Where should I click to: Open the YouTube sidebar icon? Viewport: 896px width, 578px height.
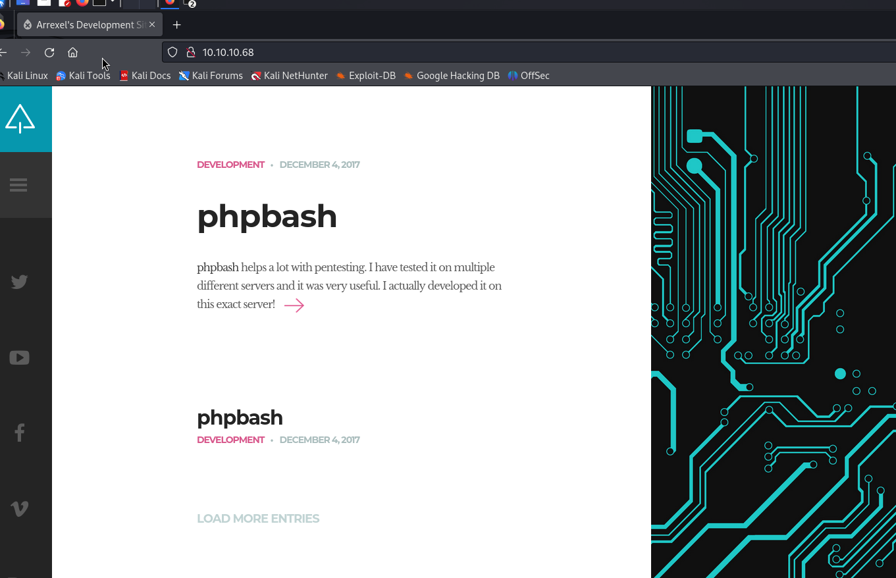click(19, 357)
